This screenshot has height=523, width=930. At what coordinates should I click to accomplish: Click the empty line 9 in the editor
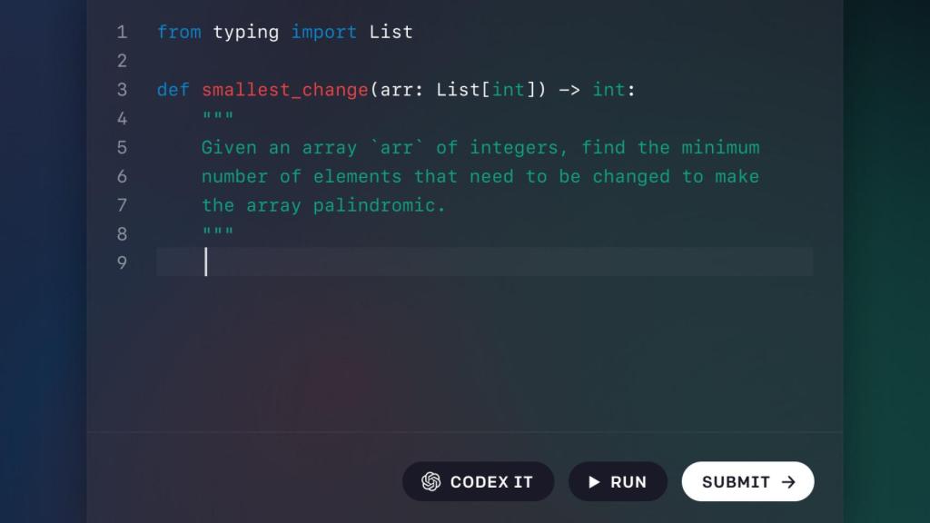pos(363,262)
